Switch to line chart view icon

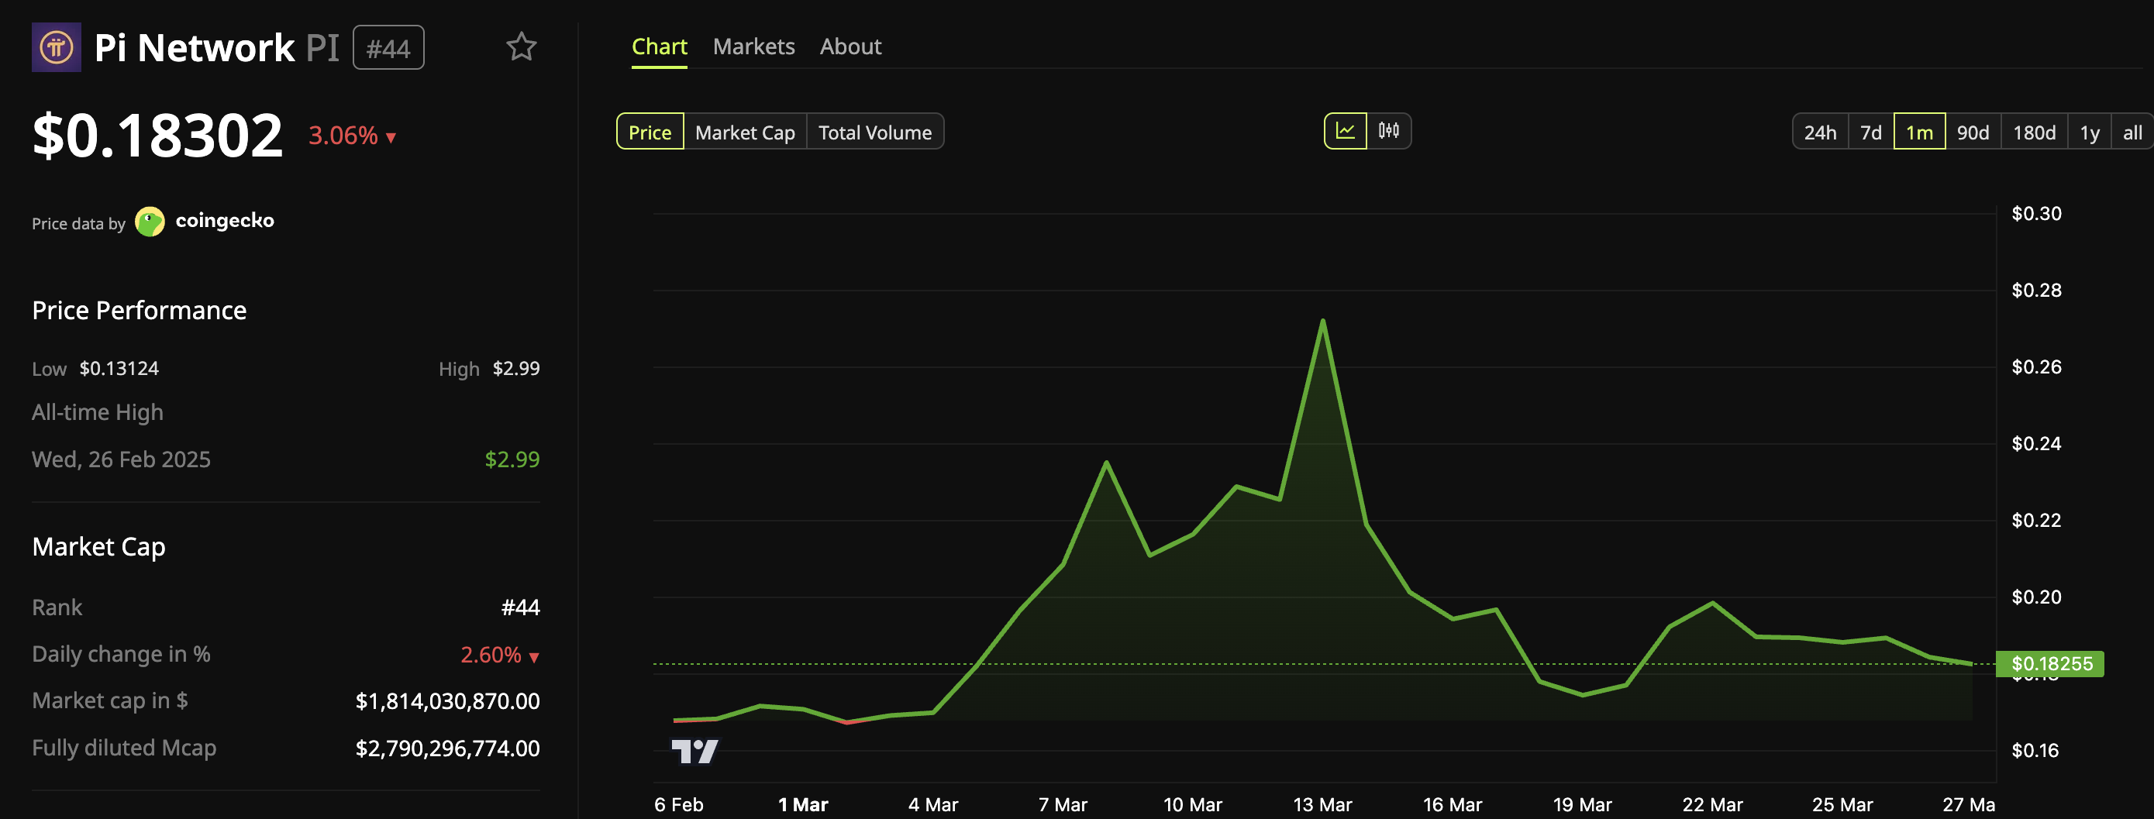click(x=1346, y=131)
